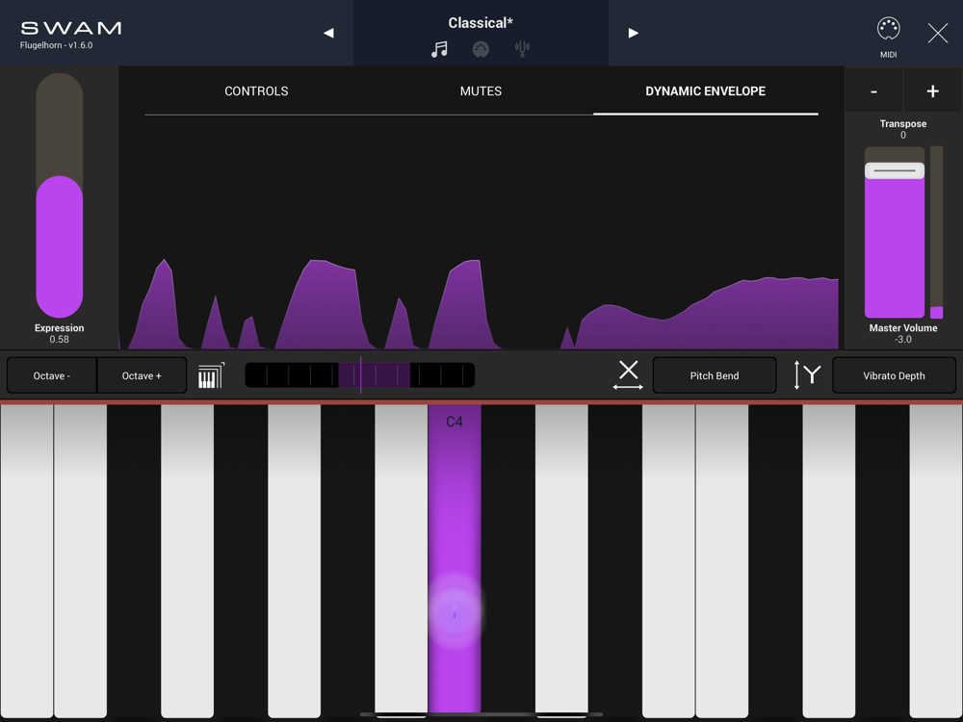Click the music note icon under Classical
This screenshot has width=963, height=722.
[439, 49]
